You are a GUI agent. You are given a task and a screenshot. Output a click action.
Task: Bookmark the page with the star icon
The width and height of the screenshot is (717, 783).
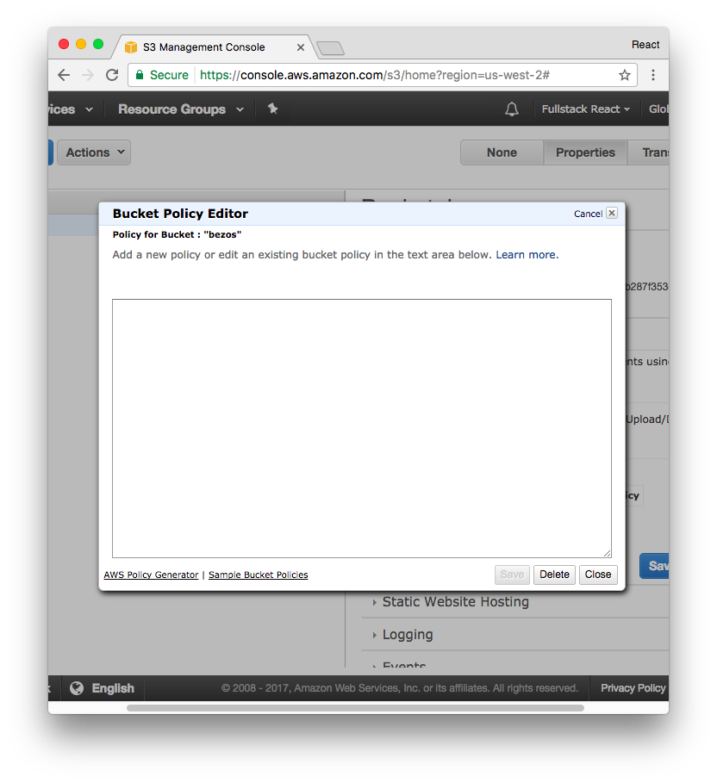[624, 75]
